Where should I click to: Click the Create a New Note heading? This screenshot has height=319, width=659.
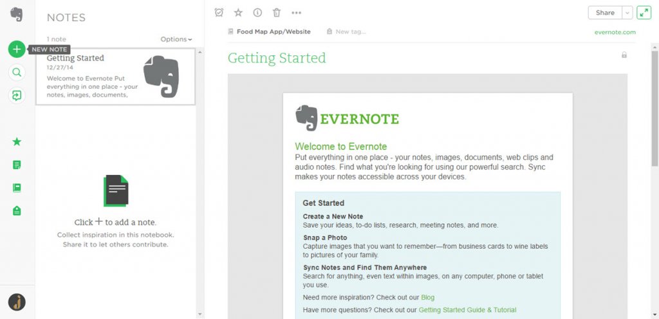tap(333, 217)
